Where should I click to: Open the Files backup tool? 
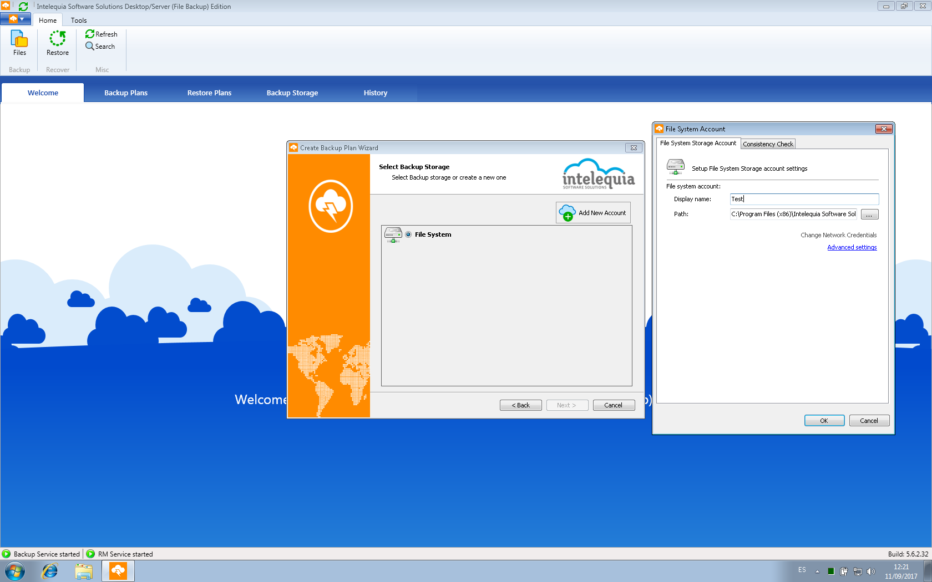(19, 43)
